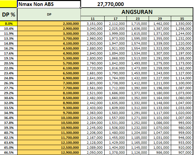The image size is (195, 155).
Task: Click installment cell 3,151,000
Action: click(x=92, y=23)
